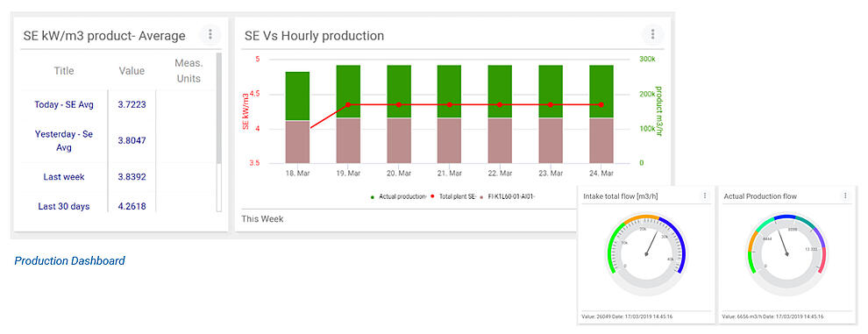Click the Meas. Units column header
Image resolution: width=868 pixels, height=334 pixels.
pos(189,71)
